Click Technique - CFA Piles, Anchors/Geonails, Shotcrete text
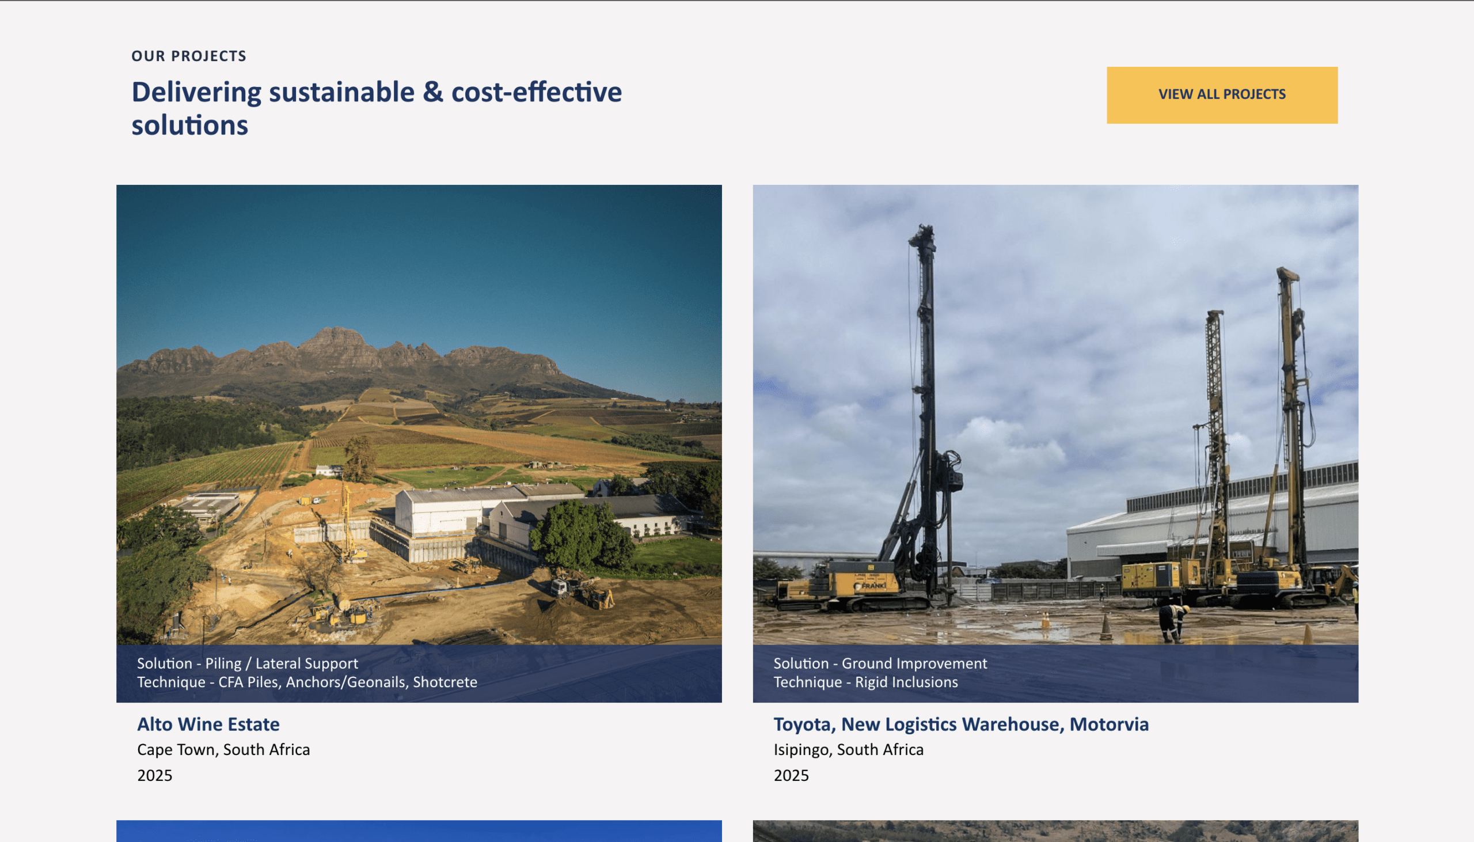 [x=307, y=682]
